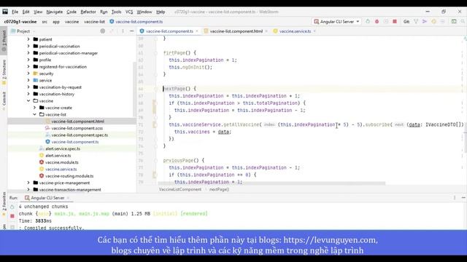Open the Tools menu

click(x=116, y=12)
